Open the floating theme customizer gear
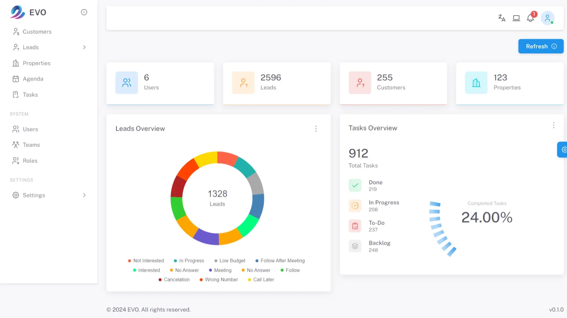 pyautogui.click(x=563, y=150)
